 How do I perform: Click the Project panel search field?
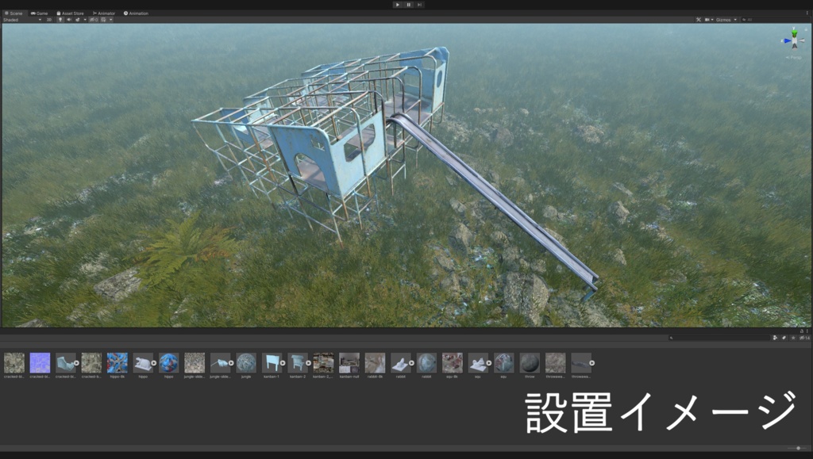tap(718, 338)
